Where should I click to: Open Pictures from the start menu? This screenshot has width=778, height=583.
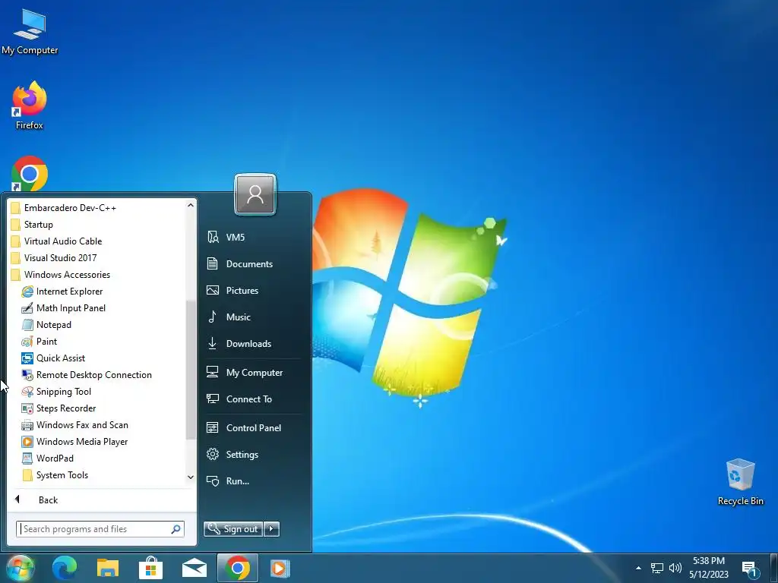point(232,291)
